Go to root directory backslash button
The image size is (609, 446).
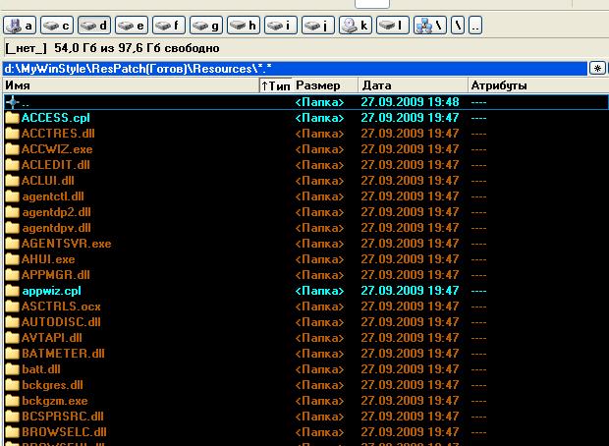click(x=458, y=26)
